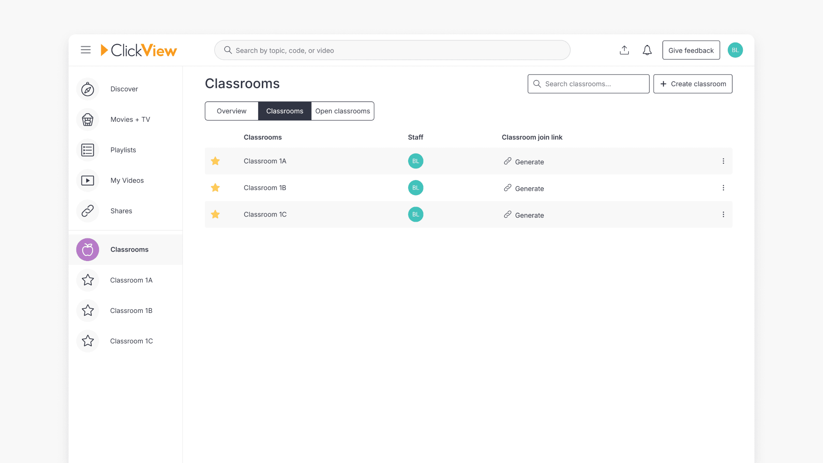The height and width of the screenshot is (463, 823).
Task: Focus the main topic search field
Action: 392,50
